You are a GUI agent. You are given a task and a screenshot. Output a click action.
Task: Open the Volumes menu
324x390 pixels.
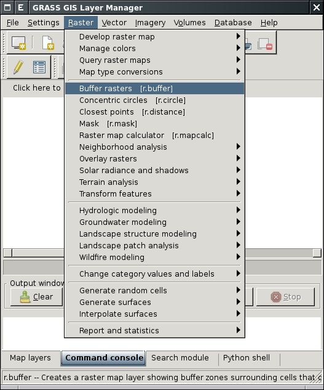pyautogui.click(x=190, y=23)
